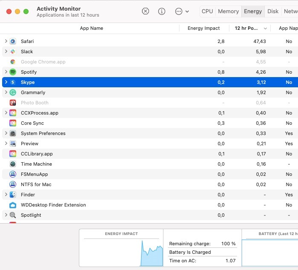Image resolution: width=298 pixels, height=270 pixels.
Task: Expand the Grammarly row disclosure arrow
Action: point(6,92)
